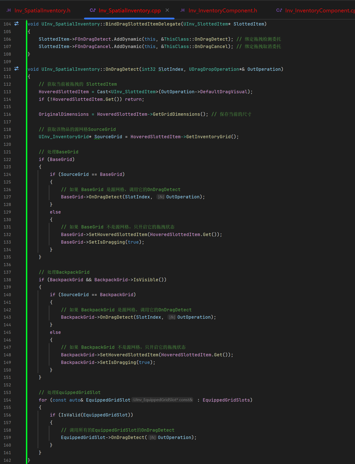
Task: Click OnDragDetect in the line 110 signature
Action: [122, 69]
